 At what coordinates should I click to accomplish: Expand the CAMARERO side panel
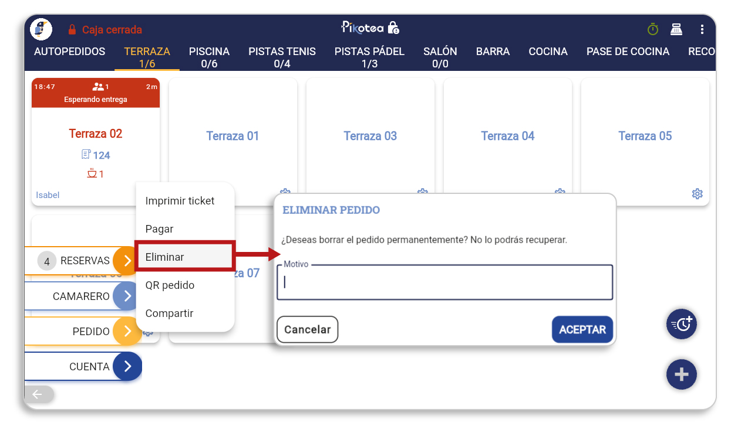[127, 296]
